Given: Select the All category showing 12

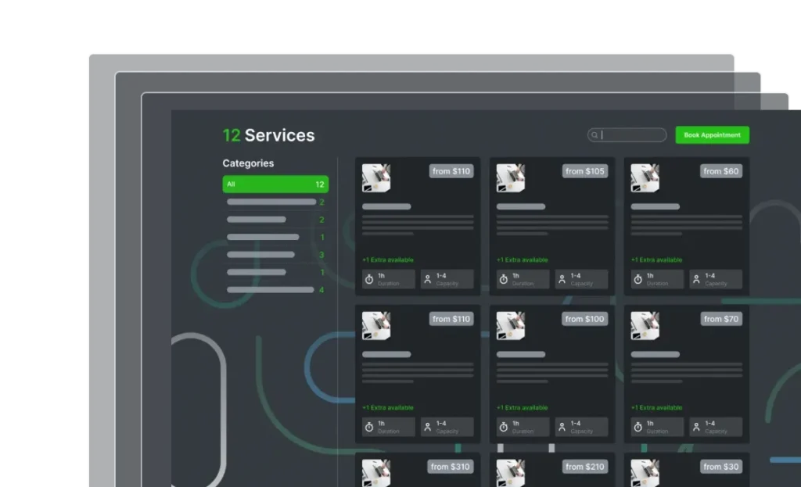Looking at the screenshot, I should pyautogui.click(x=275, y=184).
